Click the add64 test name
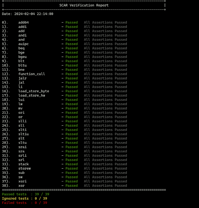 point(24,22)
